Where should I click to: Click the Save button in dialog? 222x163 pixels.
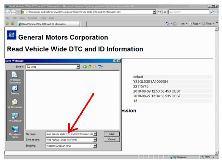[112, 134]
